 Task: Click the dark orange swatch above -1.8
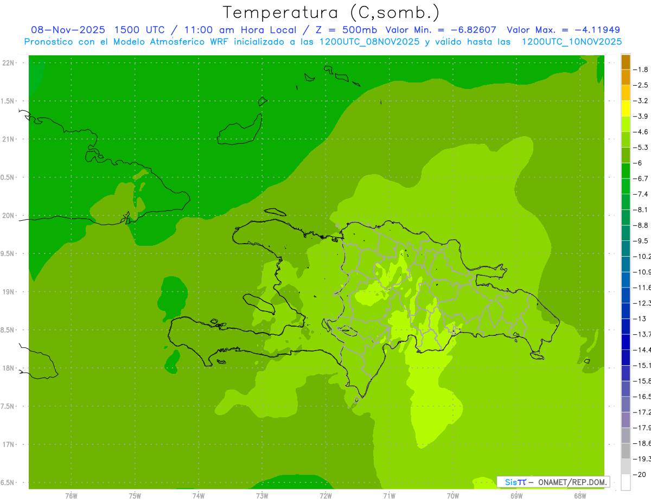626,62
